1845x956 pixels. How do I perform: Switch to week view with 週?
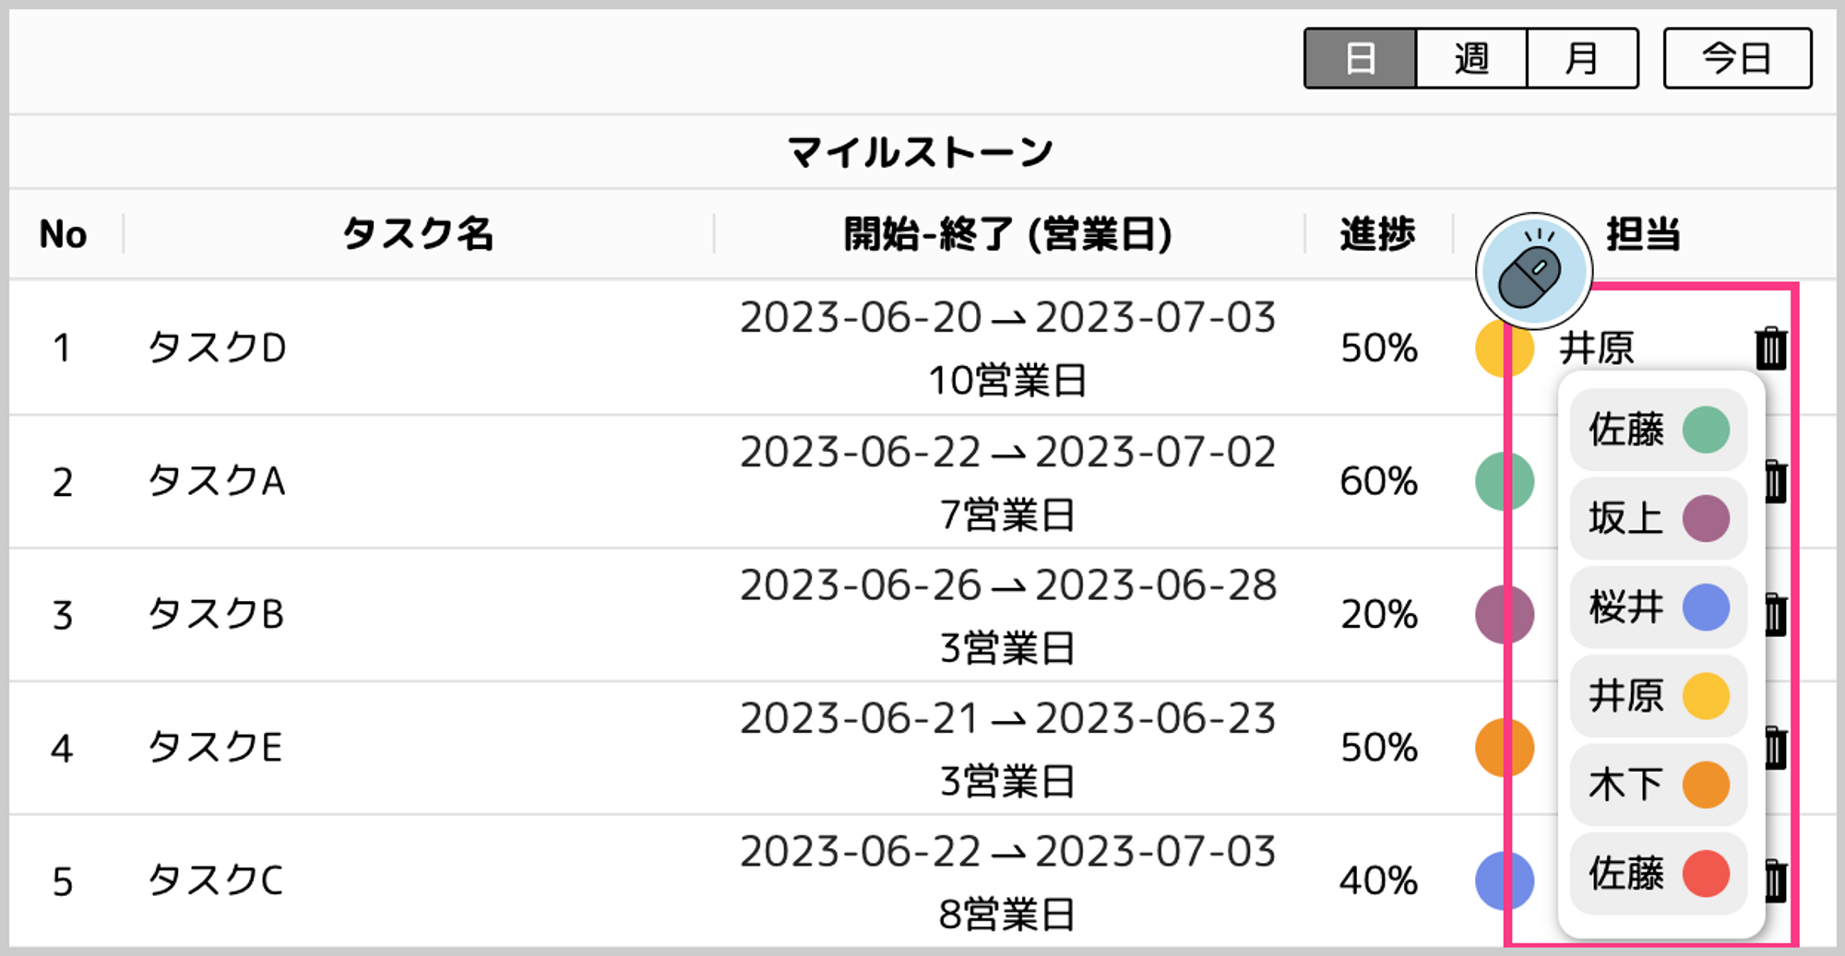click(1471, 58)
